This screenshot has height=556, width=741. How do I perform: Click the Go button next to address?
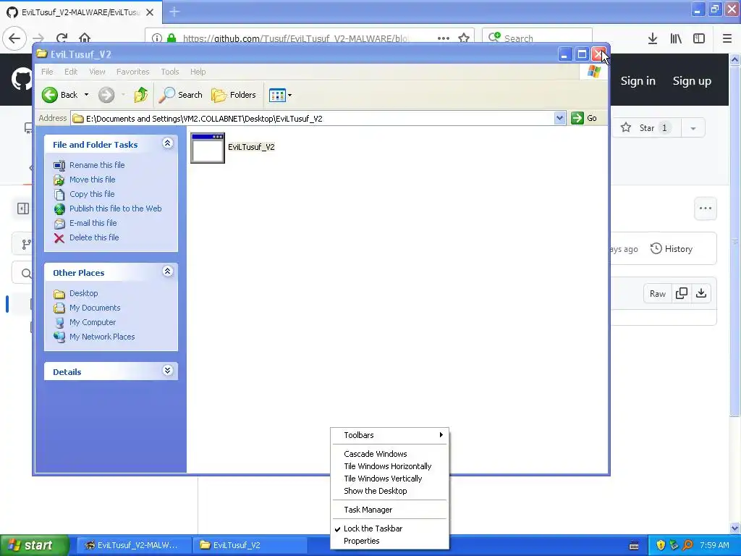pyautogui.click(x=584, y=118)
